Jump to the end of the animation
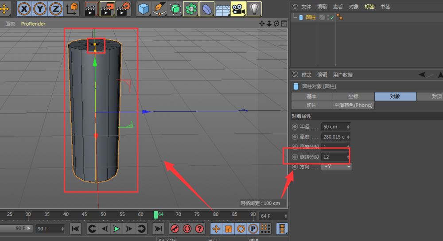The width and height of the screenshot is (443, 241). 158,229
